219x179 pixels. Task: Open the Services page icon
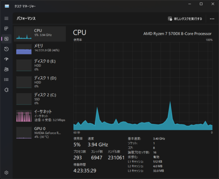coord(6,90)
